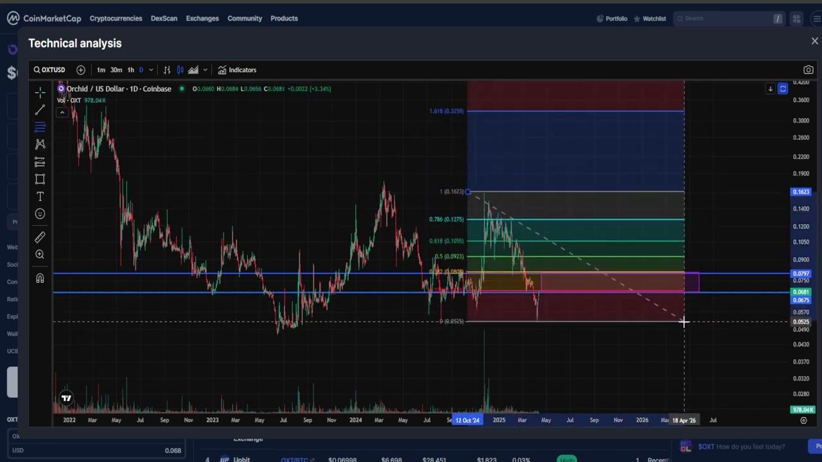This screenshot has height=462, width=822.
Task: Click the 0.0525 crosshair price label
Action: click(801, 322)
